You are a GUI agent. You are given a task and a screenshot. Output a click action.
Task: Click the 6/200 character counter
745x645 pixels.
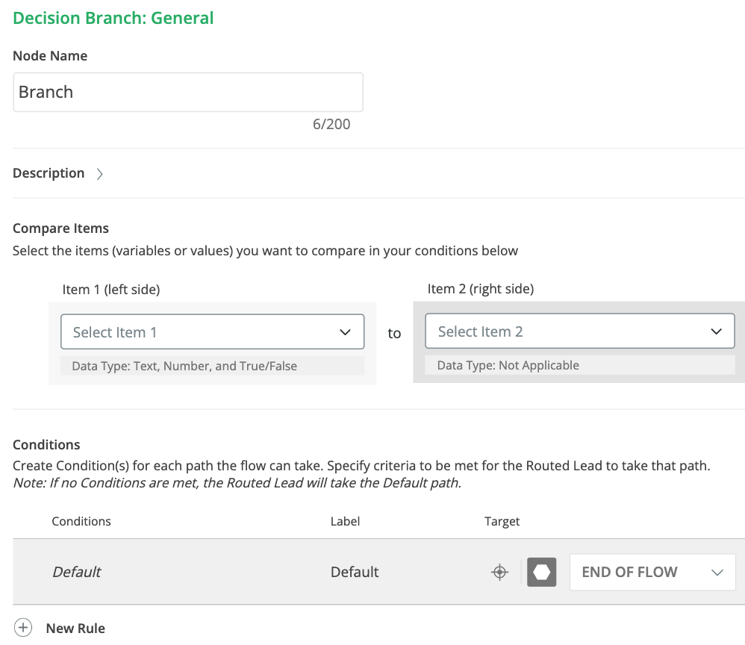(331, 124)
